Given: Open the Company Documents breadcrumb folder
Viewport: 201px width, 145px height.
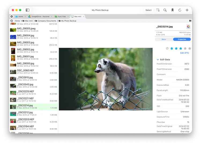Looking at the screenshot, I should (47, 21).
